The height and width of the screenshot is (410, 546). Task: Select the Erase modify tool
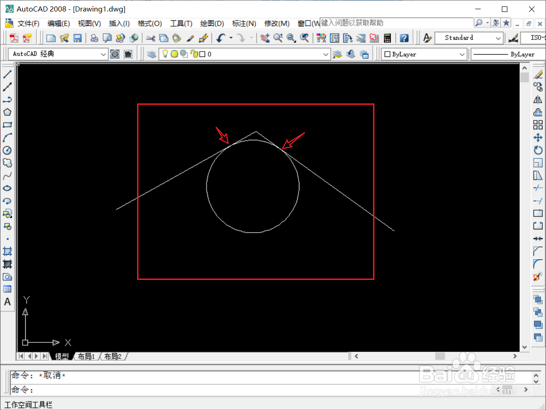(x=538, y=74)
